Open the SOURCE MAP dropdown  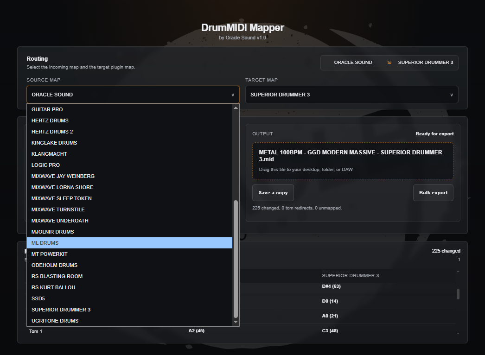pos(134,94)
